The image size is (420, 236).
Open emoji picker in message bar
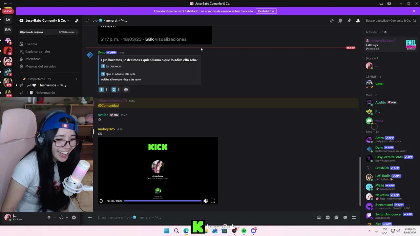pos(345,217)
